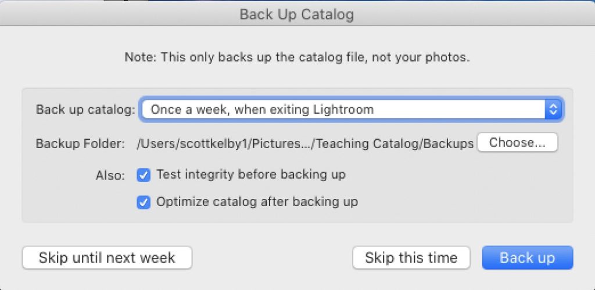The height and width of the screenshot is (290, 595).
Task: Click the 'Backup Folder:' field label
Action: (81, 143)
